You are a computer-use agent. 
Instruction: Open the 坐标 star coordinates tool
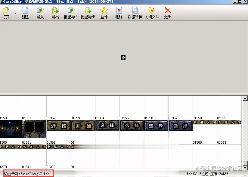[x=104, y=13]
